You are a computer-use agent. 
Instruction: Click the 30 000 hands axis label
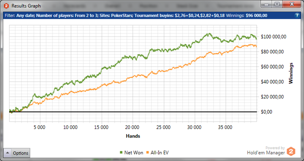195,127
